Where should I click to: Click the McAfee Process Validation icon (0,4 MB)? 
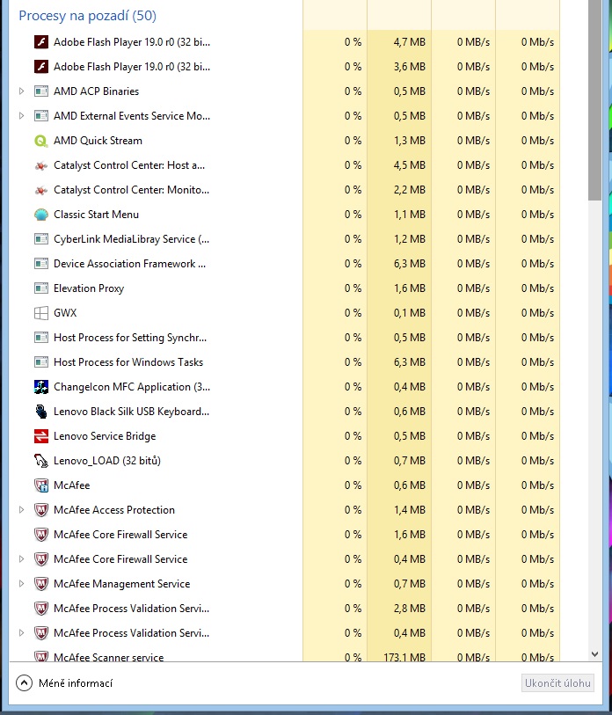click(41, 633)
